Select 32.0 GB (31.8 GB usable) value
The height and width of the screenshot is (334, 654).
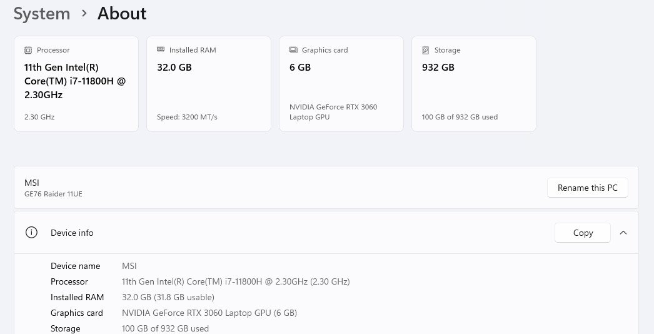168,297
